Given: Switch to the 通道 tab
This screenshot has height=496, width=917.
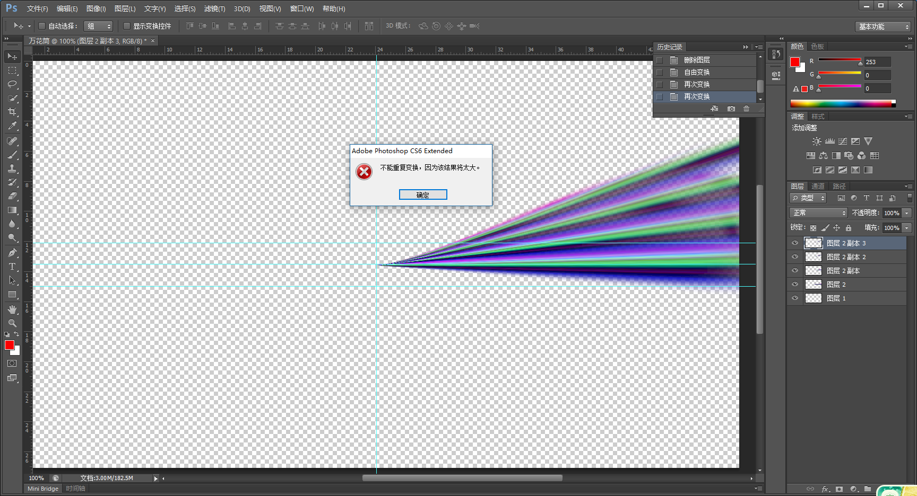Looking at the screenshot, I should (x=818, y=187).
